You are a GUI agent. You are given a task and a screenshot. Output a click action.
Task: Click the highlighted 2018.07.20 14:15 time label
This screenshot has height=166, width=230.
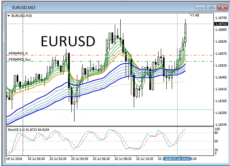(x=177, y=159)
